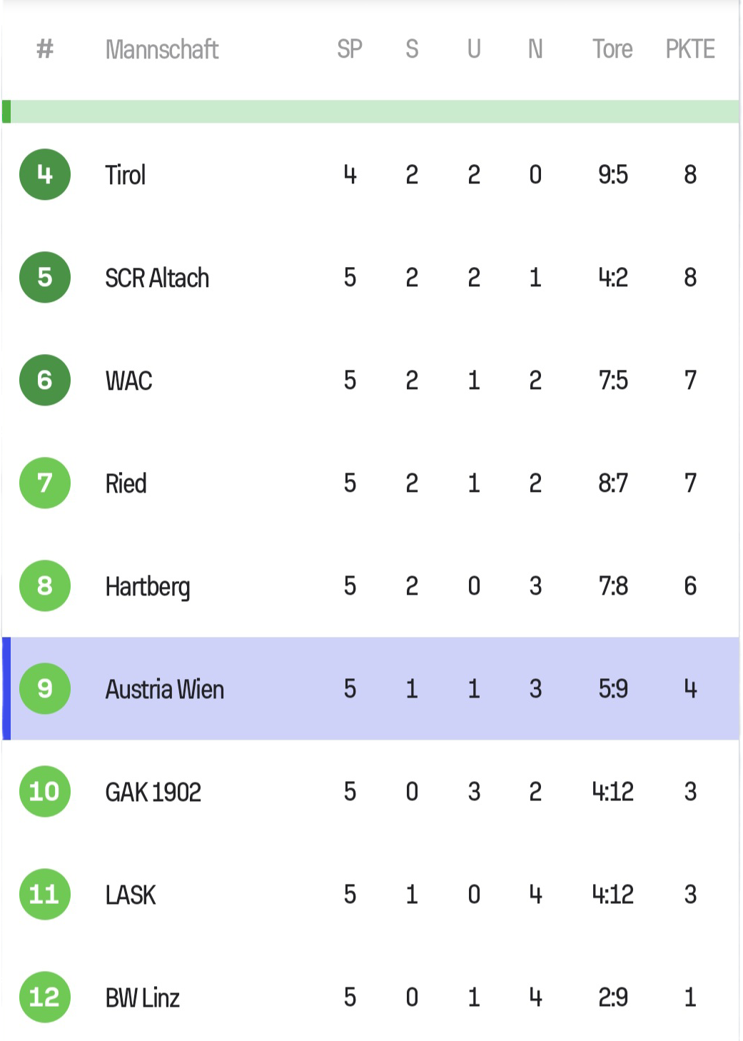Click the PKTE points column header
The height and width of the screenshot is (1041, 743).
coord(690,49)
